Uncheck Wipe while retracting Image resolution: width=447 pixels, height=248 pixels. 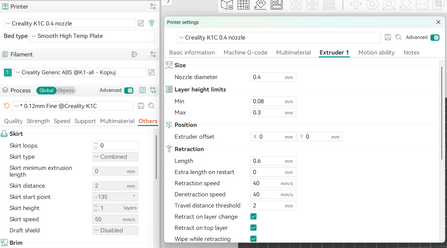[254, 239]
